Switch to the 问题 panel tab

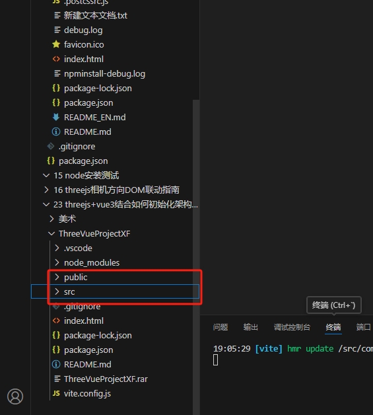tap(220, 327)
